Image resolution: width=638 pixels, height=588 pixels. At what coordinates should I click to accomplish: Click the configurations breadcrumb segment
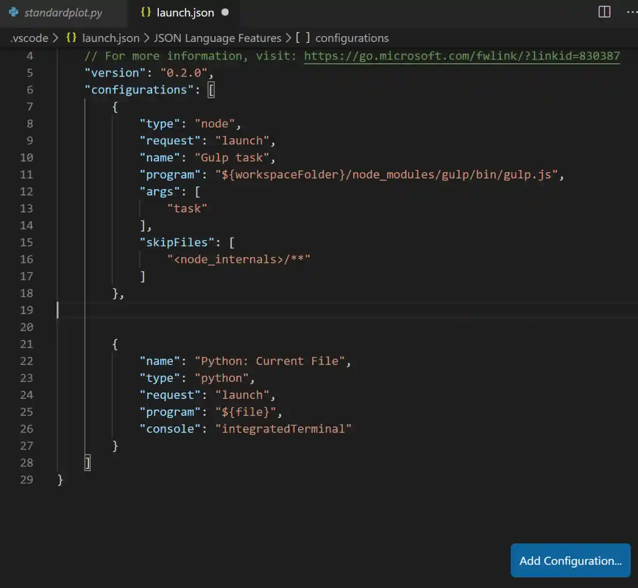[x=351, y=38]
